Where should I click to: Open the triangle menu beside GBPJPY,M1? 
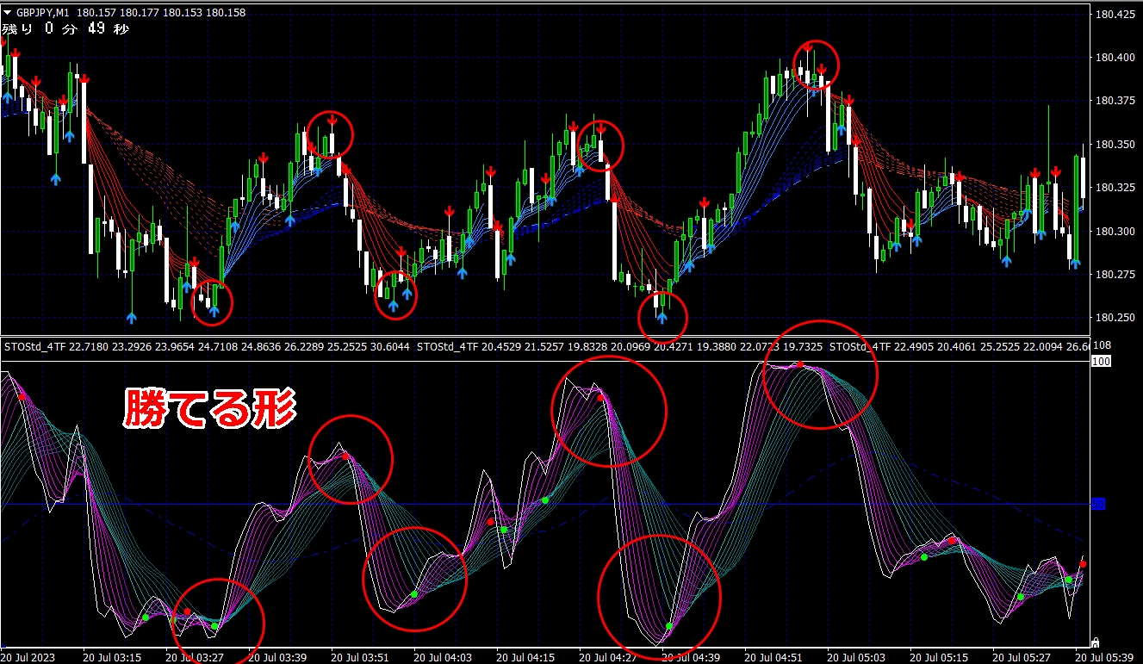click(x=8, y=13)
